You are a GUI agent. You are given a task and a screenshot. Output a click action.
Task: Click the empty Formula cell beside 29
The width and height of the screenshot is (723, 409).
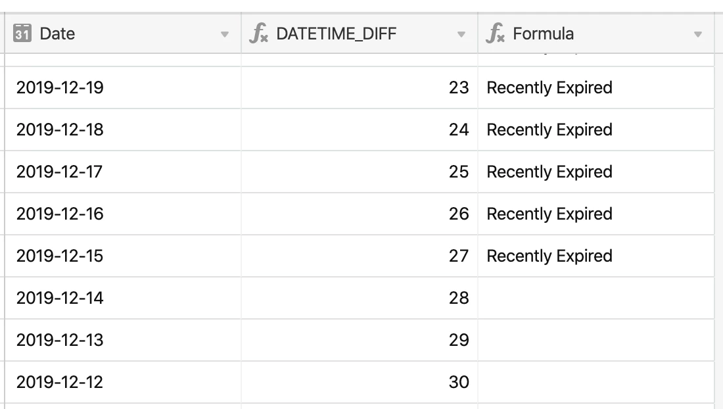coord(595,340)
